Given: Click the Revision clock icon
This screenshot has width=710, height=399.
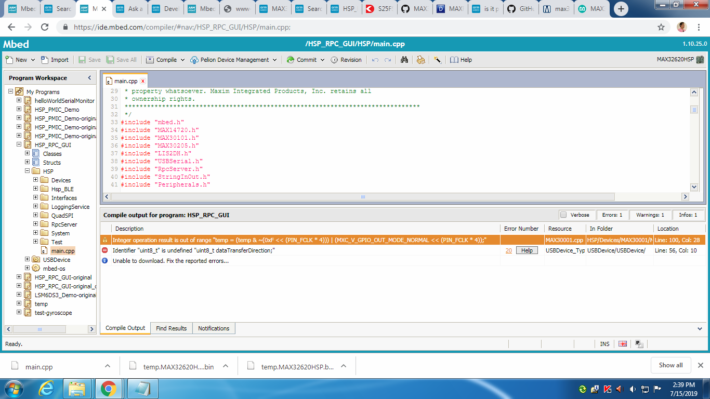Looking at the screenshot, I should 334,60.
